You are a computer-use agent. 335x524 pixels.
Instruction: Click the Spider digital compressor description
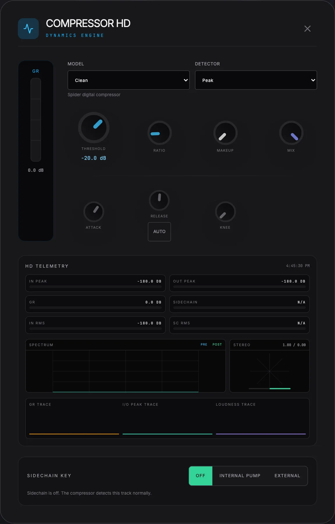pyautogui.click(x=94, y=95)
